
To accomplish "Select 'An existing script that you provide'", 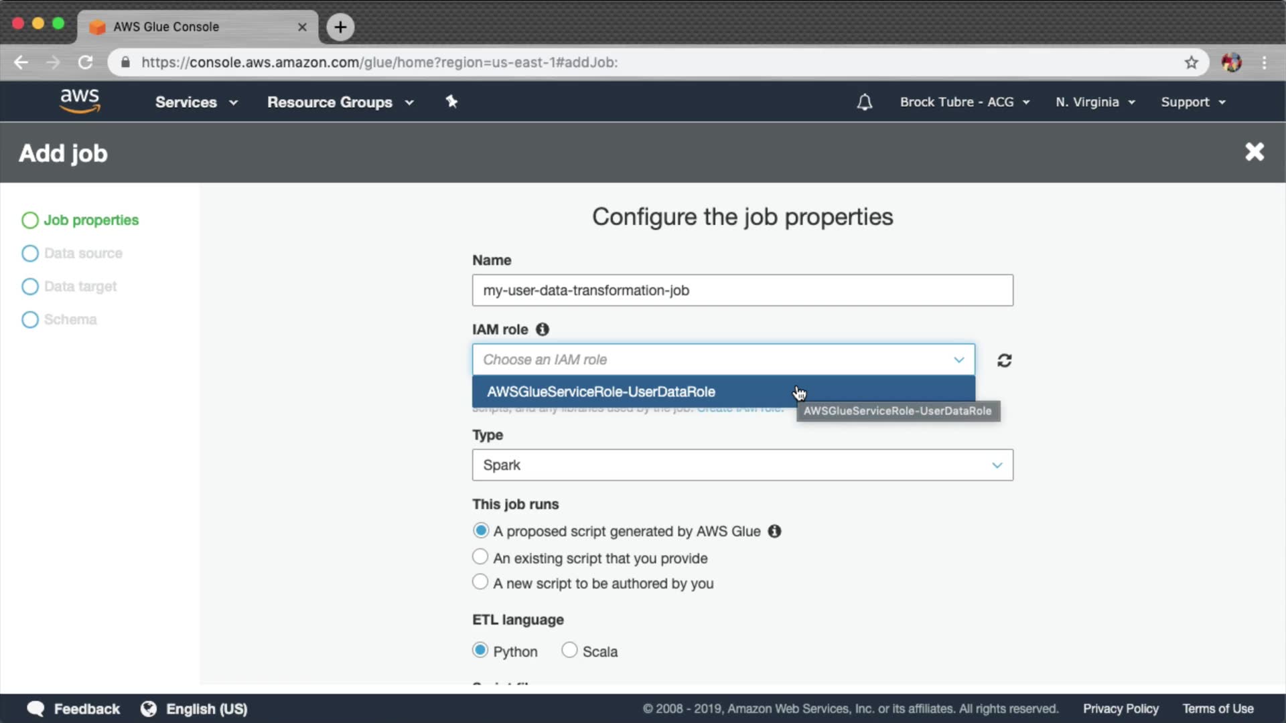I will coord(480,557).
